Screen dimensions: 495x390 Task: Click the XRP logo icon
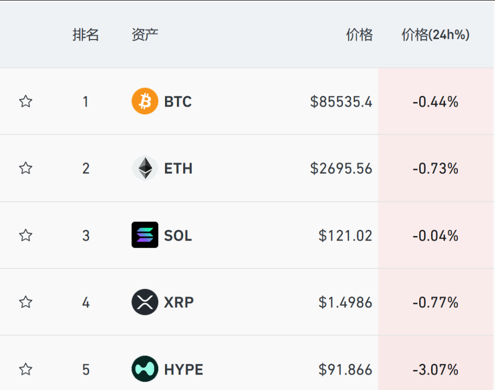pos(145,302)
